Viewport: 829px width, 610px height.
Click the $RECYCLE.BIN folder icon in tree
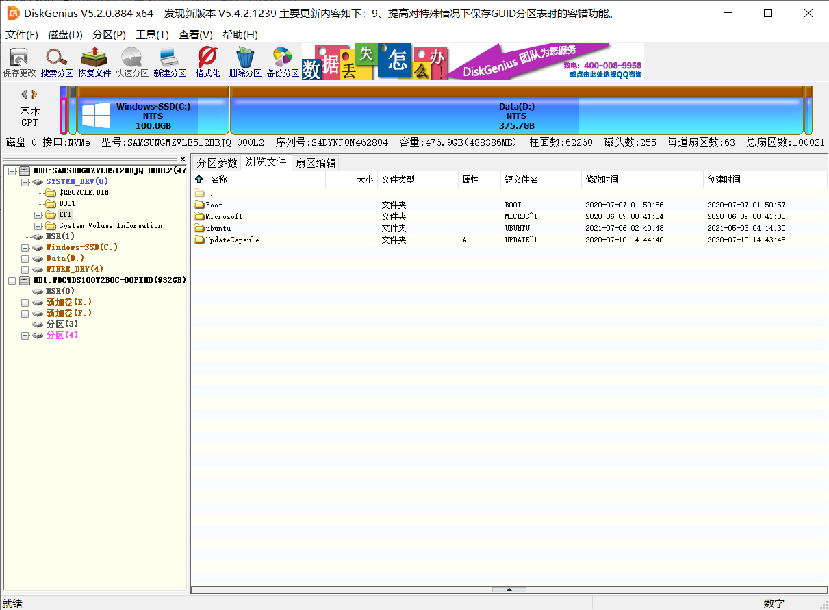tap(50, 192)
